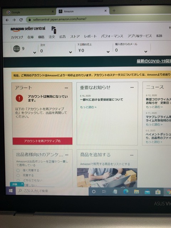Screen dimensions: 171x228
Task: Click もっと読む under マケプレプライム news
Action: [154, 124]
